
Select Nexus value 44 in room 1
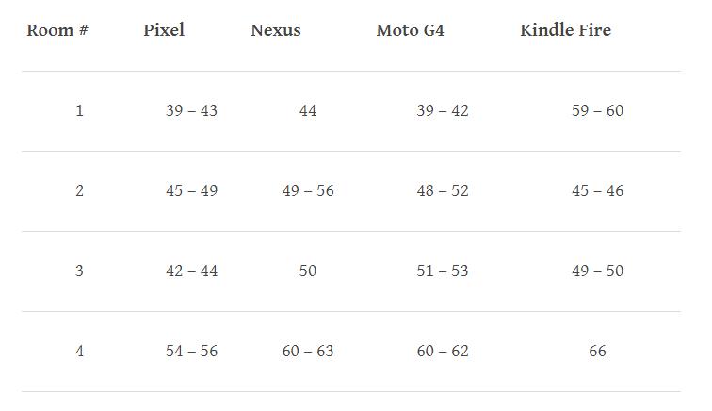point(308,111)
